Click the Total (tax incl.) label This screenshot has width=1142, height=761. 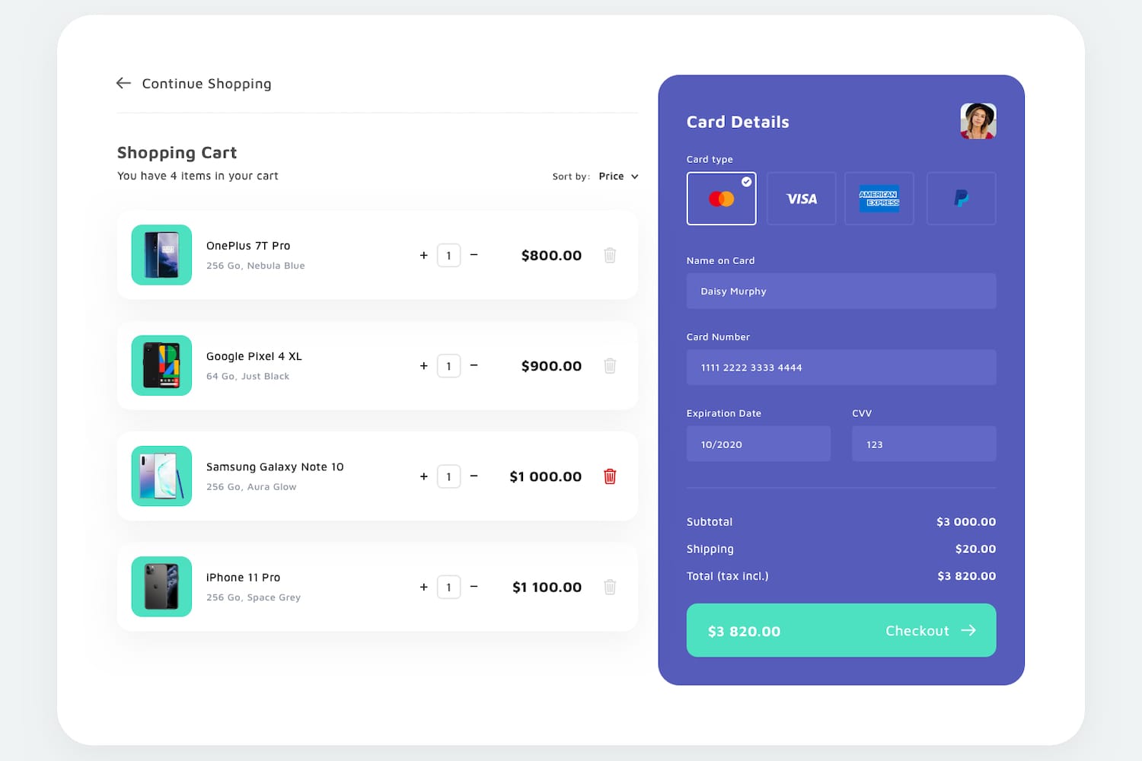tap(728, 576)
